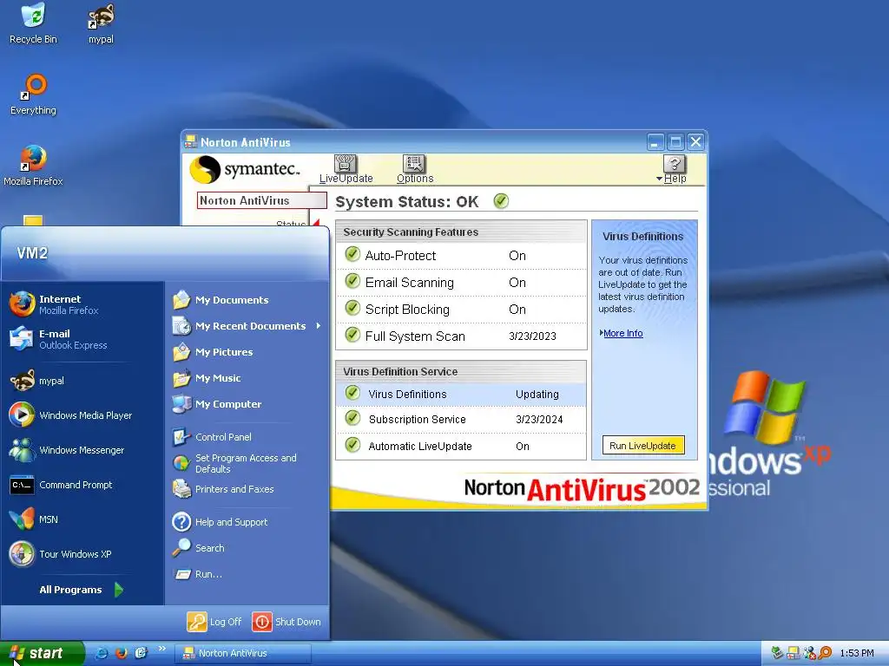Click the "3/23/2024" subscription date

[539, 420]
